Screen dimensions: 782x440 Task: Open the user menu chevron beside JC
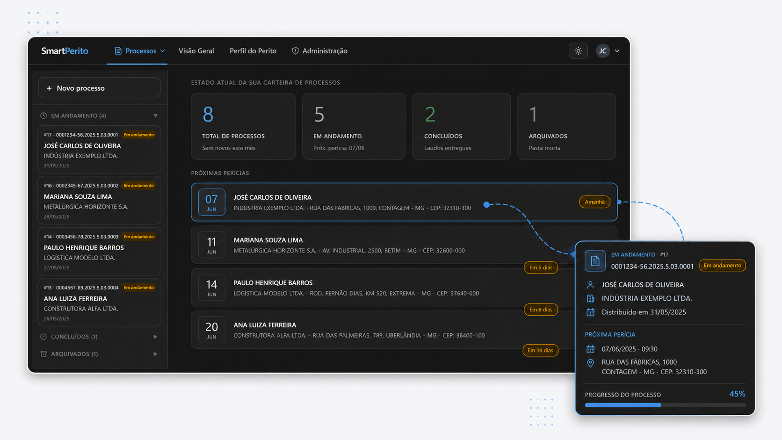click(617, 51)
